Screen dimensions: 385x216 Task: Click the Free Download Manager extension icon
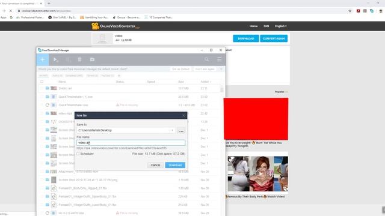[372, 11]
